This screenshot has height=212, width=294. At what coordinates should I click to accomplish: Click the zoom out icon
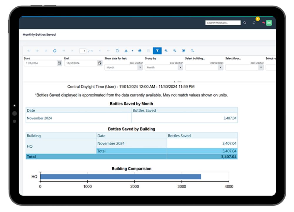(174, 51)
